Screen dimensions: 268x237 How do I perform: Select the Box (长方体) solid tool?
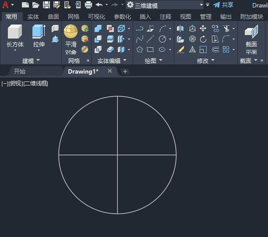point(15,32)
